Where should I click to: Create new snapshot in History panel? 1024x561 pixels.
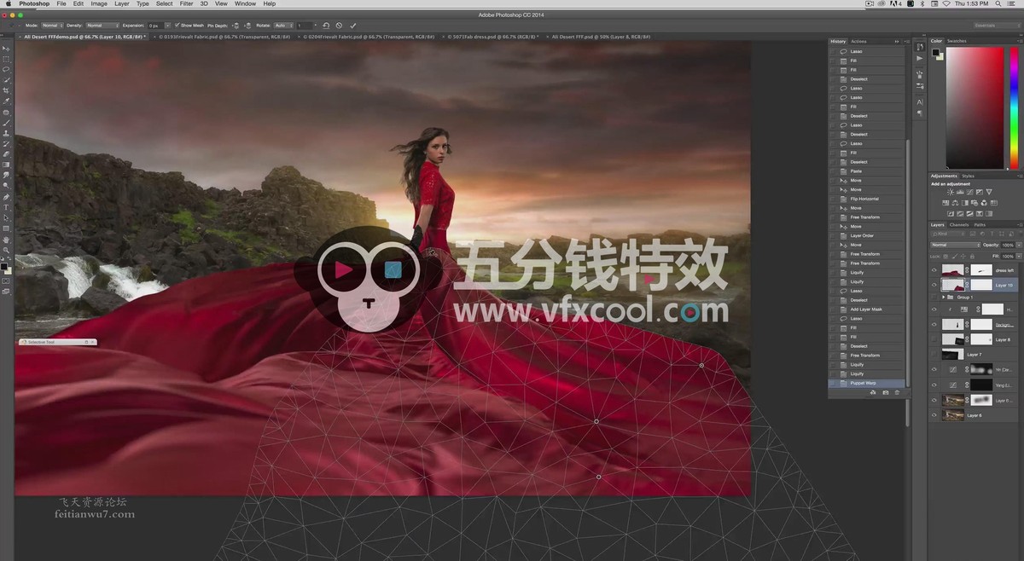[885, 392]
